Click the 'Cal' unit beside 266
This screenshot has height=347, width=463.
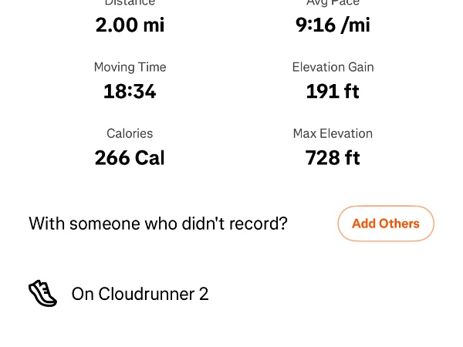(x=150, y=158)
